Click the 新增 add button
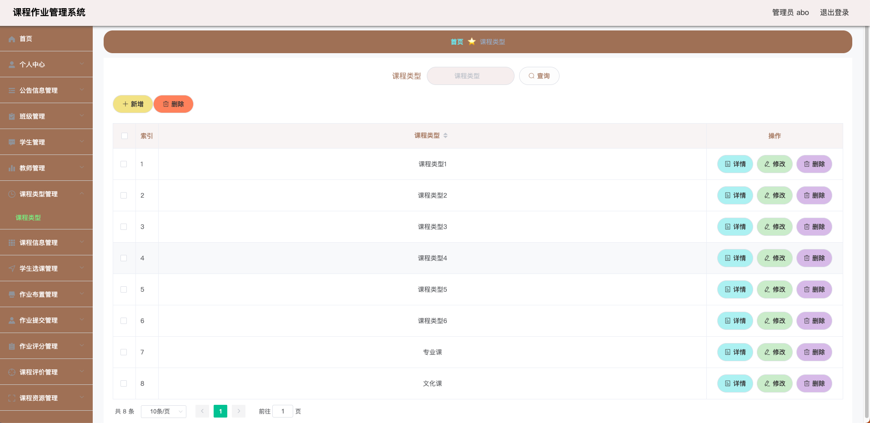 (133, 104)
